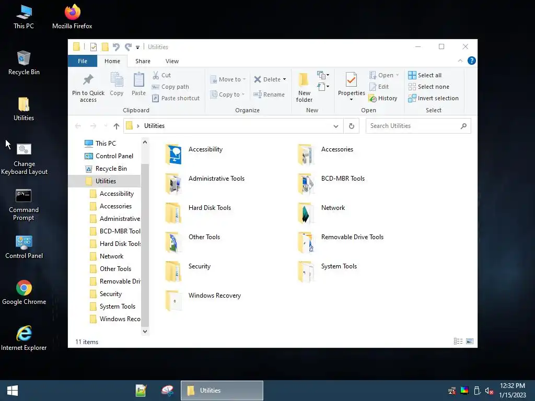Image resolution: width=535 pixels, height=401 pixels.
Task: Go up one folder level arrow
Action: tap(117, 126)
